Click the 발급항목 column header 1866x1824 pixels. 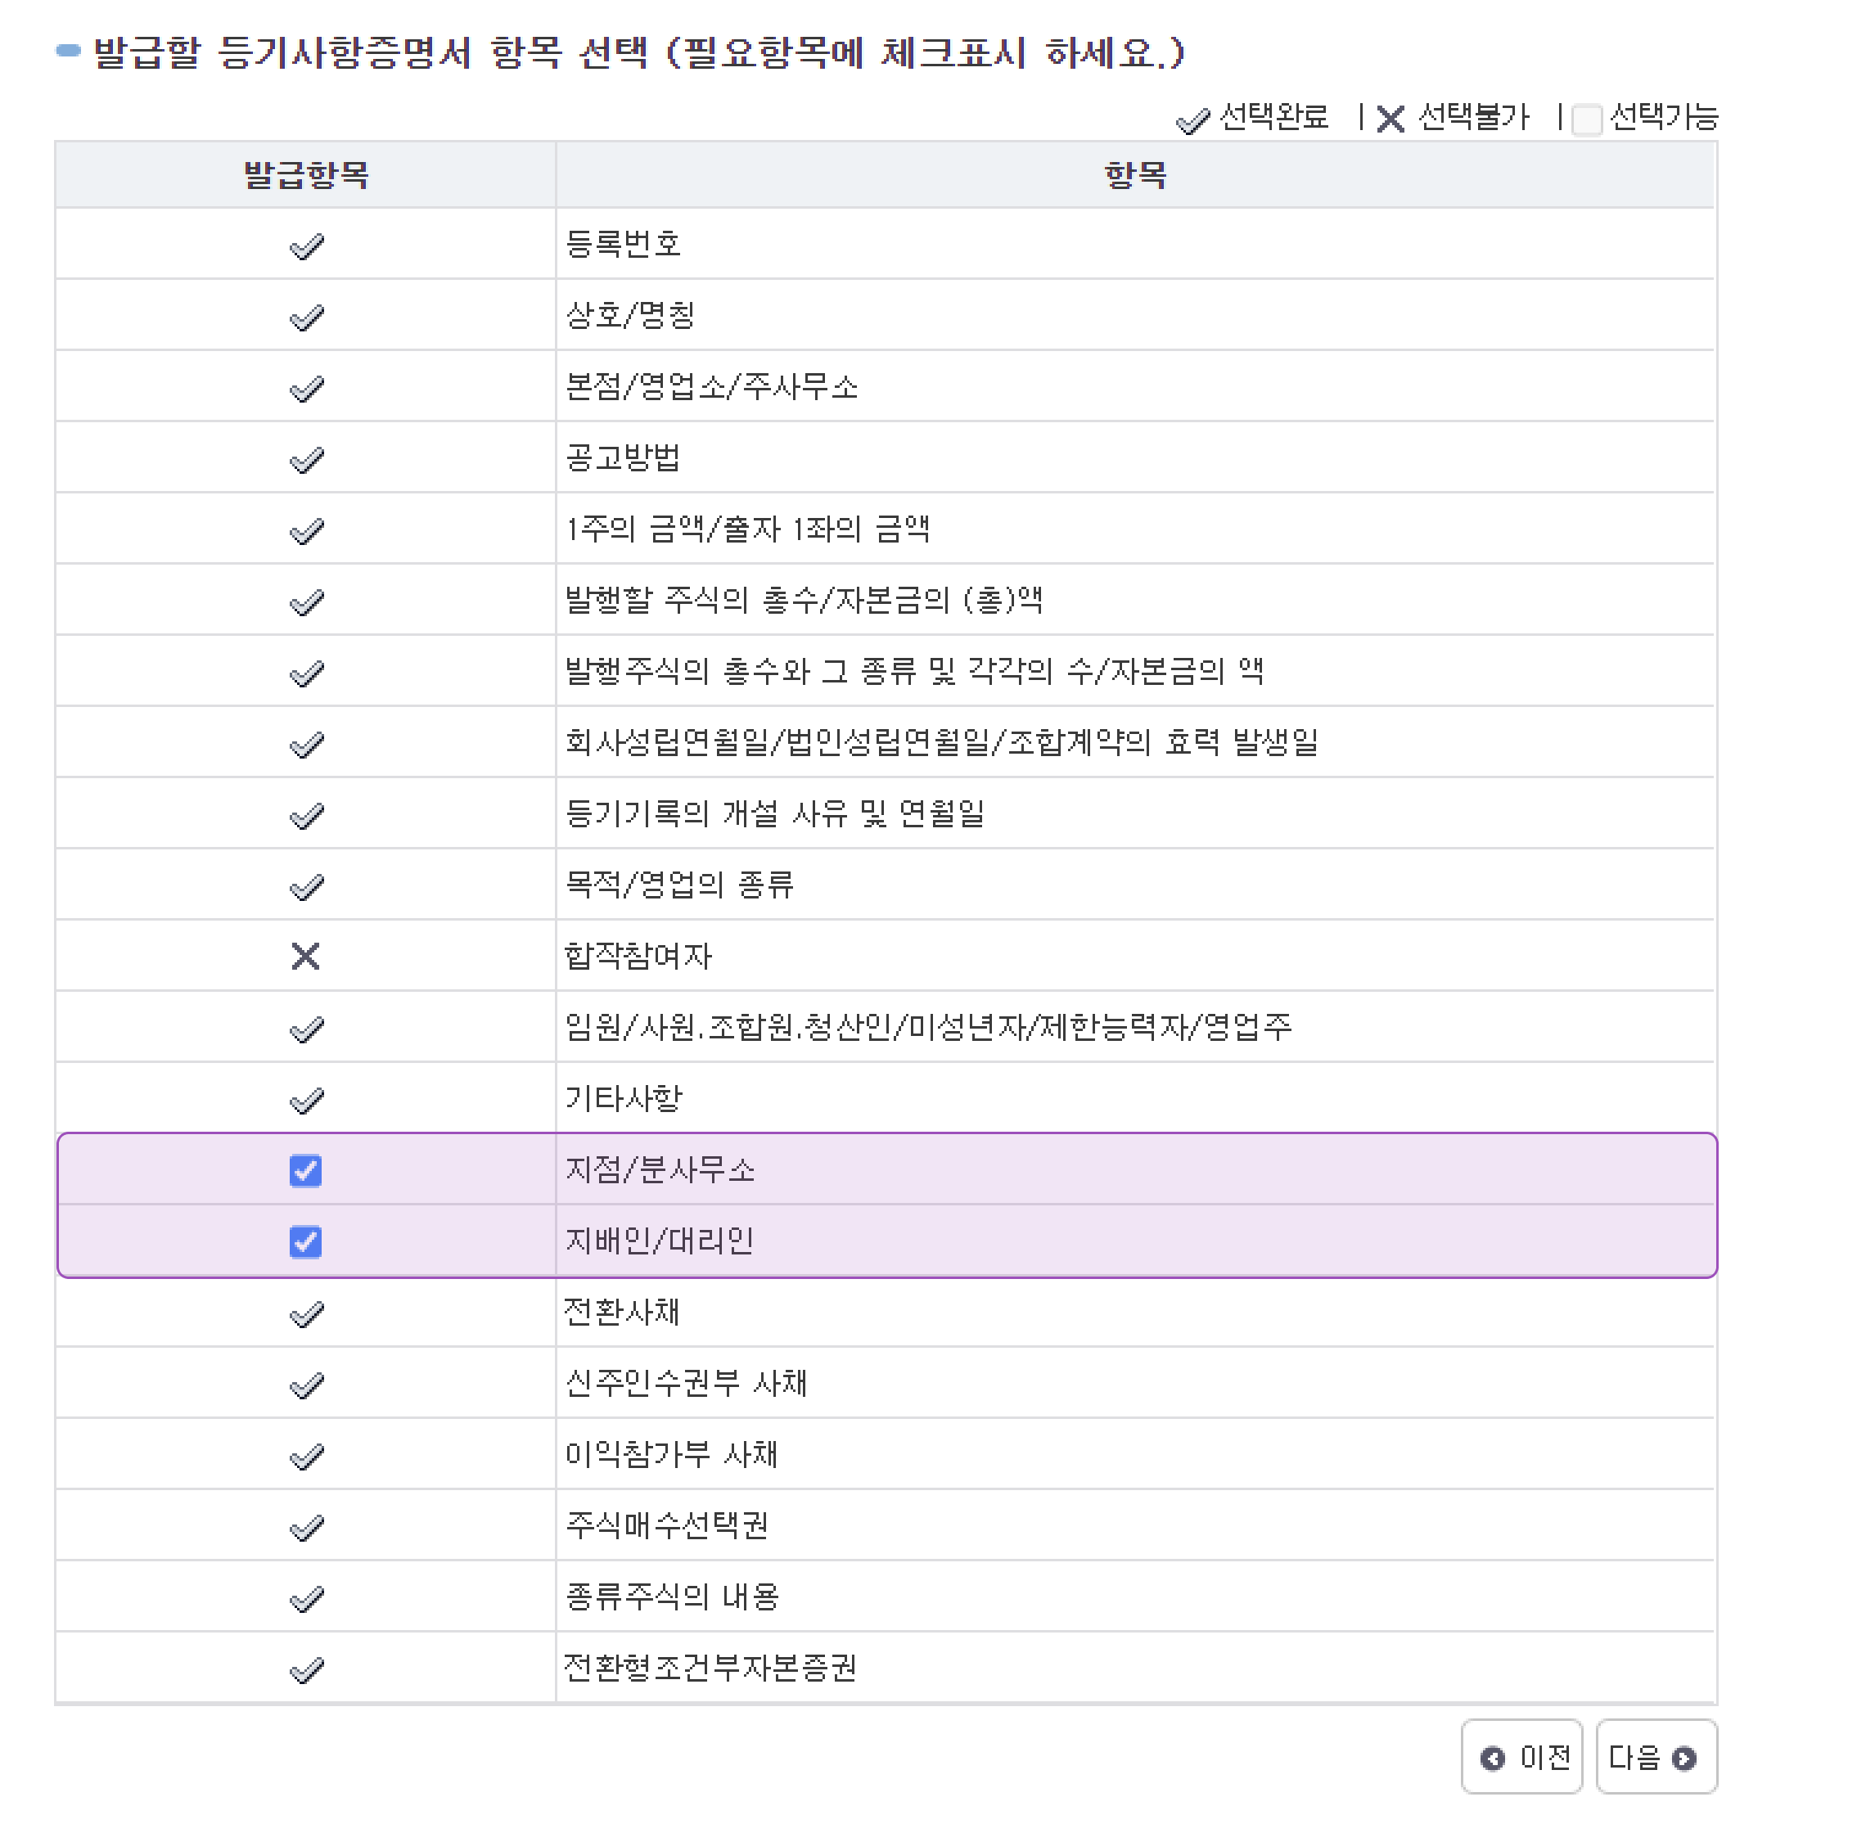coord(305,173)
